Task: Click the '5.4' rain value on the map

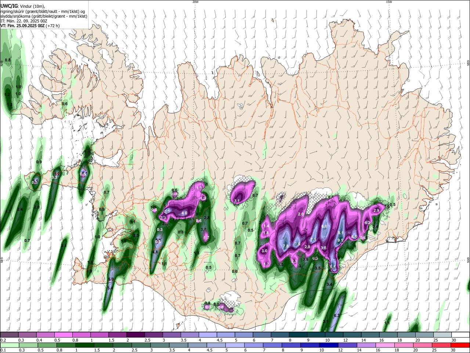Action: pos(110,288)
